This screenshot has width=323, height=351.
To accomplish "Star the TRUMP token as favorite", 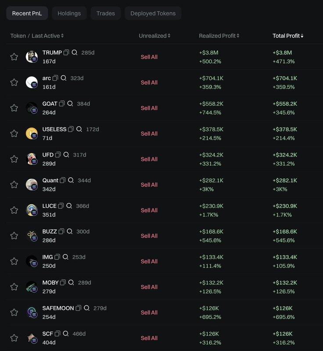I will coord(14,57).
